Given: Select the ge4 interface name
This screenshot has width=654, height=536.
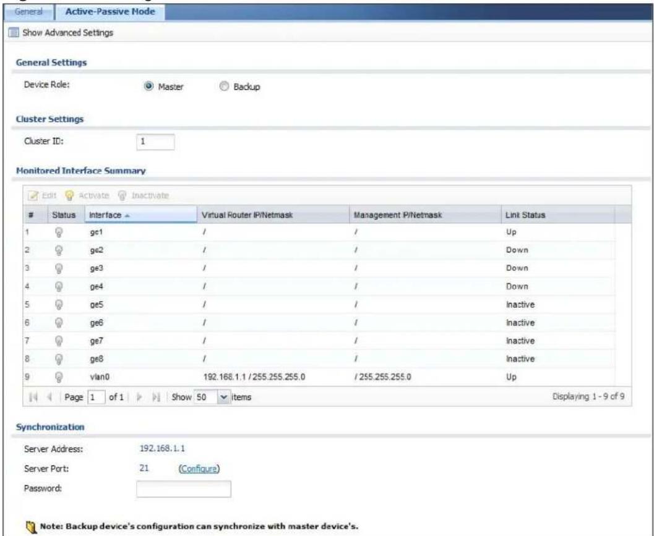Looking at the screenshot, I should (97, 287).
